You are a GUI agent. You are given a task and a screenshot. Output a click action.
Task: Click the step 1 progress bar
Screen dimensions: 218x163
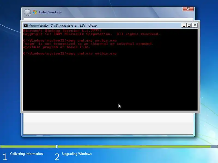(x=28, y=146)
